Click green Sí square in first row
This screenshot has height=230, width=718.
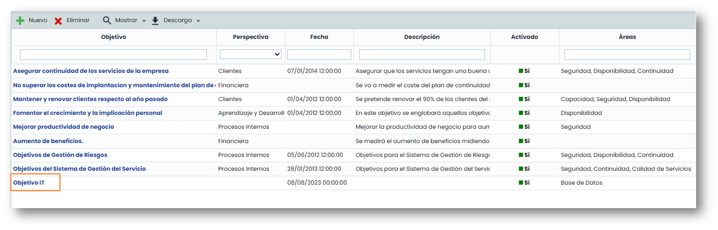click(x=521, y=71)
